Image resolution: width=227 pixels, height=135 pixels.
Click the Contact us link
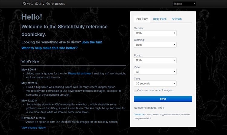pos(139,114)
